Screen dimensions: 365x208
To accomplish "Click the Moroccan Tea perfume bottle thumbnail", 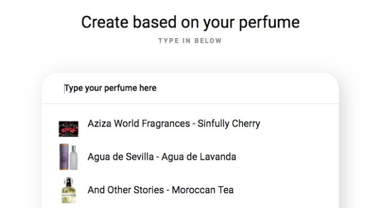I will point(69,190).
